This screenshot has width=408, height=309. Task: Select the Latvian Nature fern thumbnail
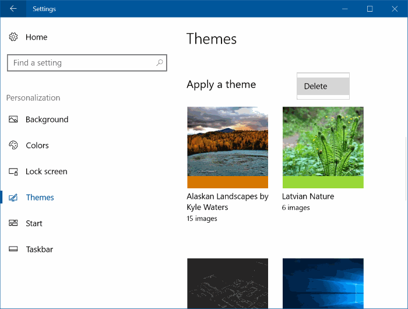coord(323,141)
